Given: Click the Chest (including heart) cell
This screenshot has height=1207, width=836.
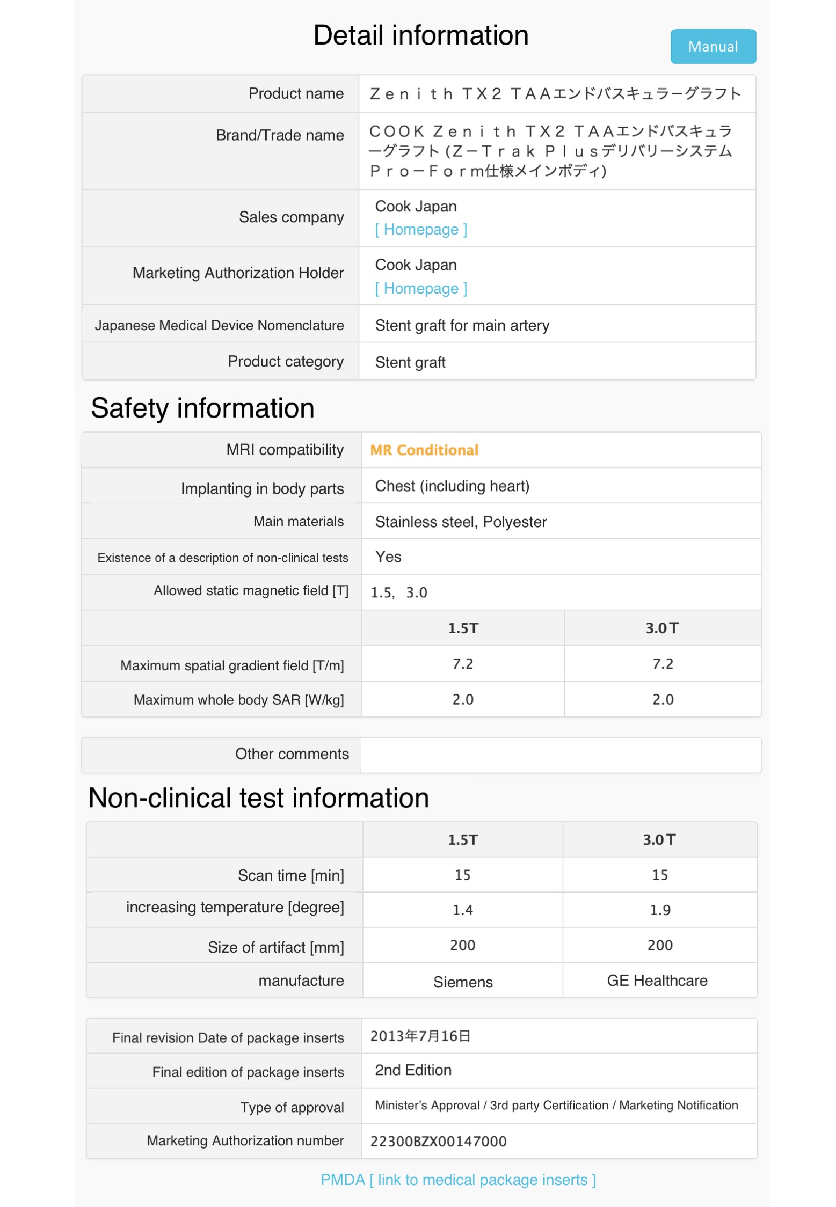Looking at the screenshot, I should tap(452, 486).
